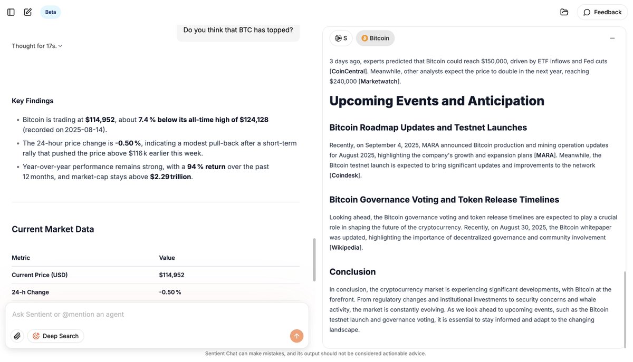This screenshot has height=362, width=633.
Task: Open the Wikipedia source link
Action: pos(346,247)
